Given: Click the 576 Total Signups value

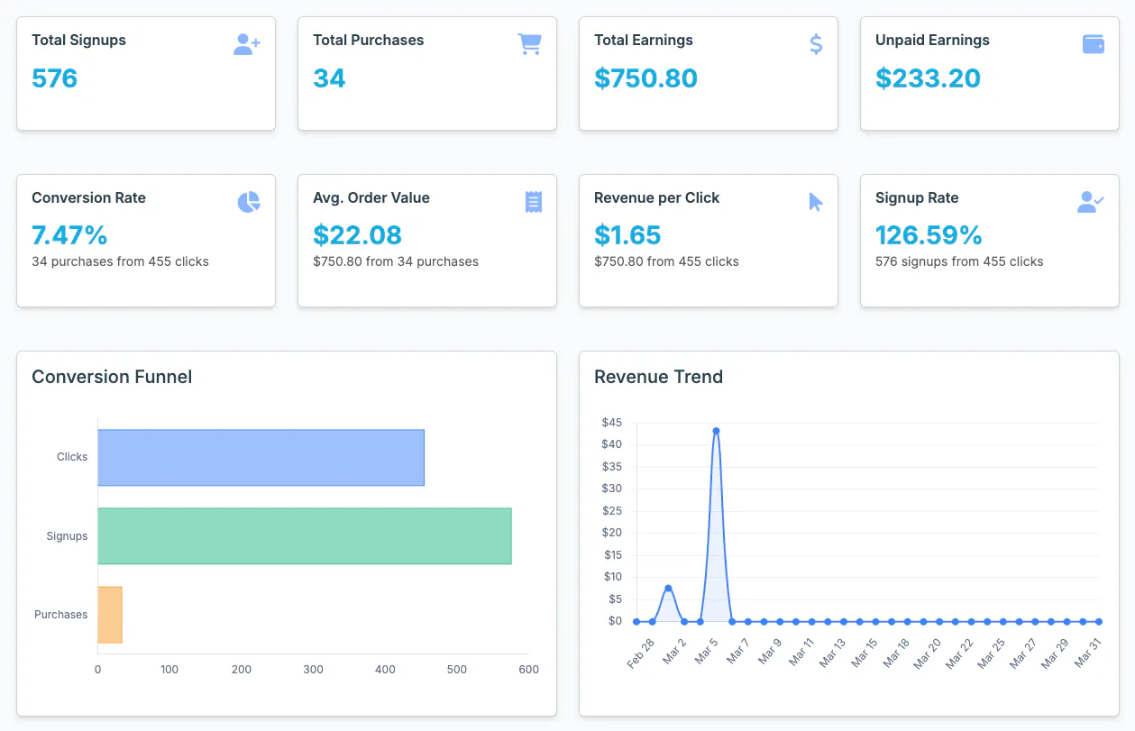Looking at the screenshot, I should coord(55,78).
